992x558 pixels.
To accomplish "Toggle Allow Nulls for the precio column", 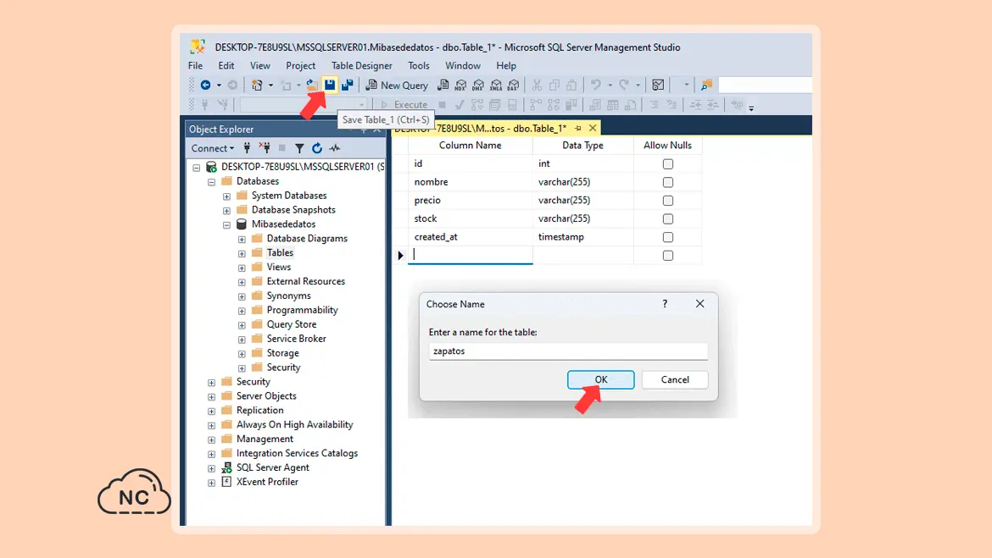I will click(668, 201).
